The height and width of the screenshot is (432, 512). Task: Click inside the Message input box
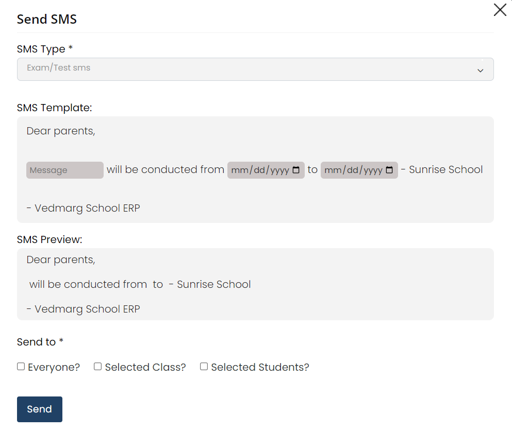click(x=64, y=170)
